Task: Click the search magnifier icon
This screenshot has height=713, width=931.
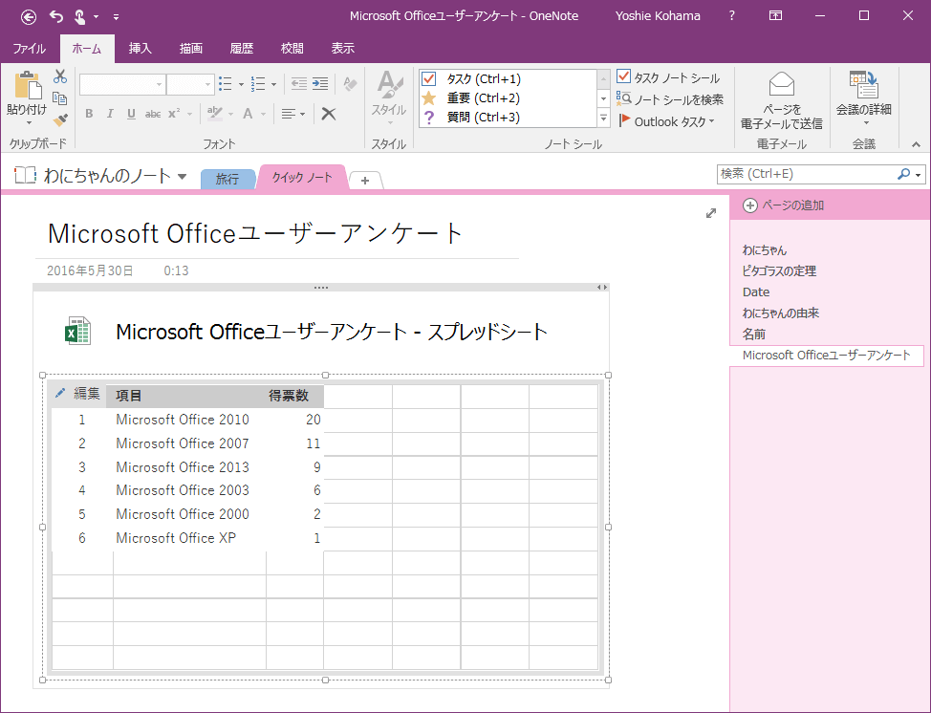Action: (x=903, y=174)
